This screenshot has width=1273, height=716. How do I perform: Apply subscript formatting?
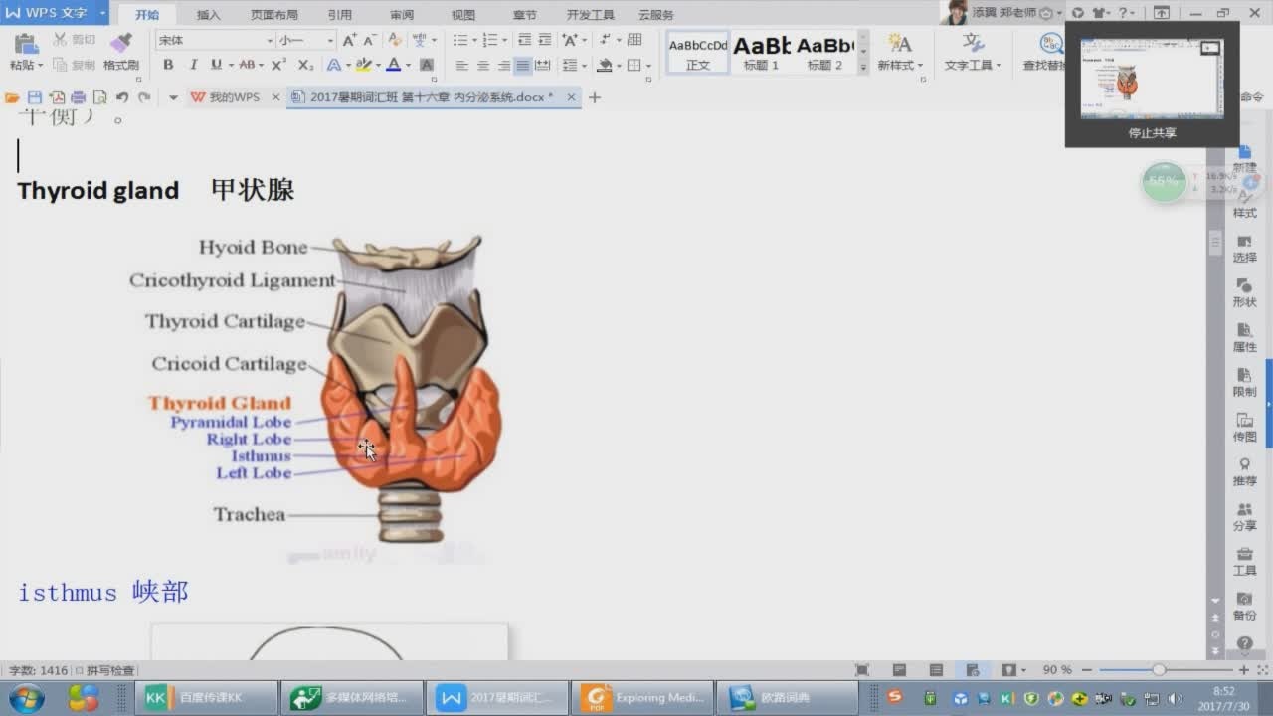(x=305, y=65)
